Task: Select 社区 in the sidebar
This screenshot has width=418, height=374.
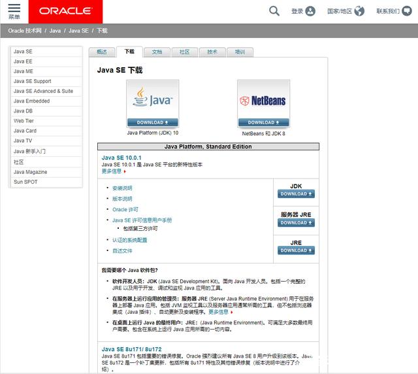Action: (x=46, y=162)
